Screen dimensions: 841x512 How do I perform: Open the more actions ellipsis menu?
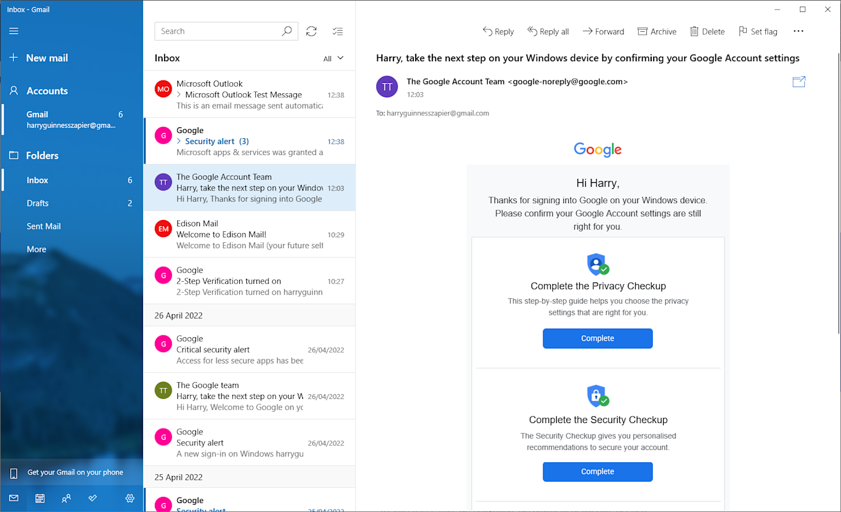click(x=798, y=31)
